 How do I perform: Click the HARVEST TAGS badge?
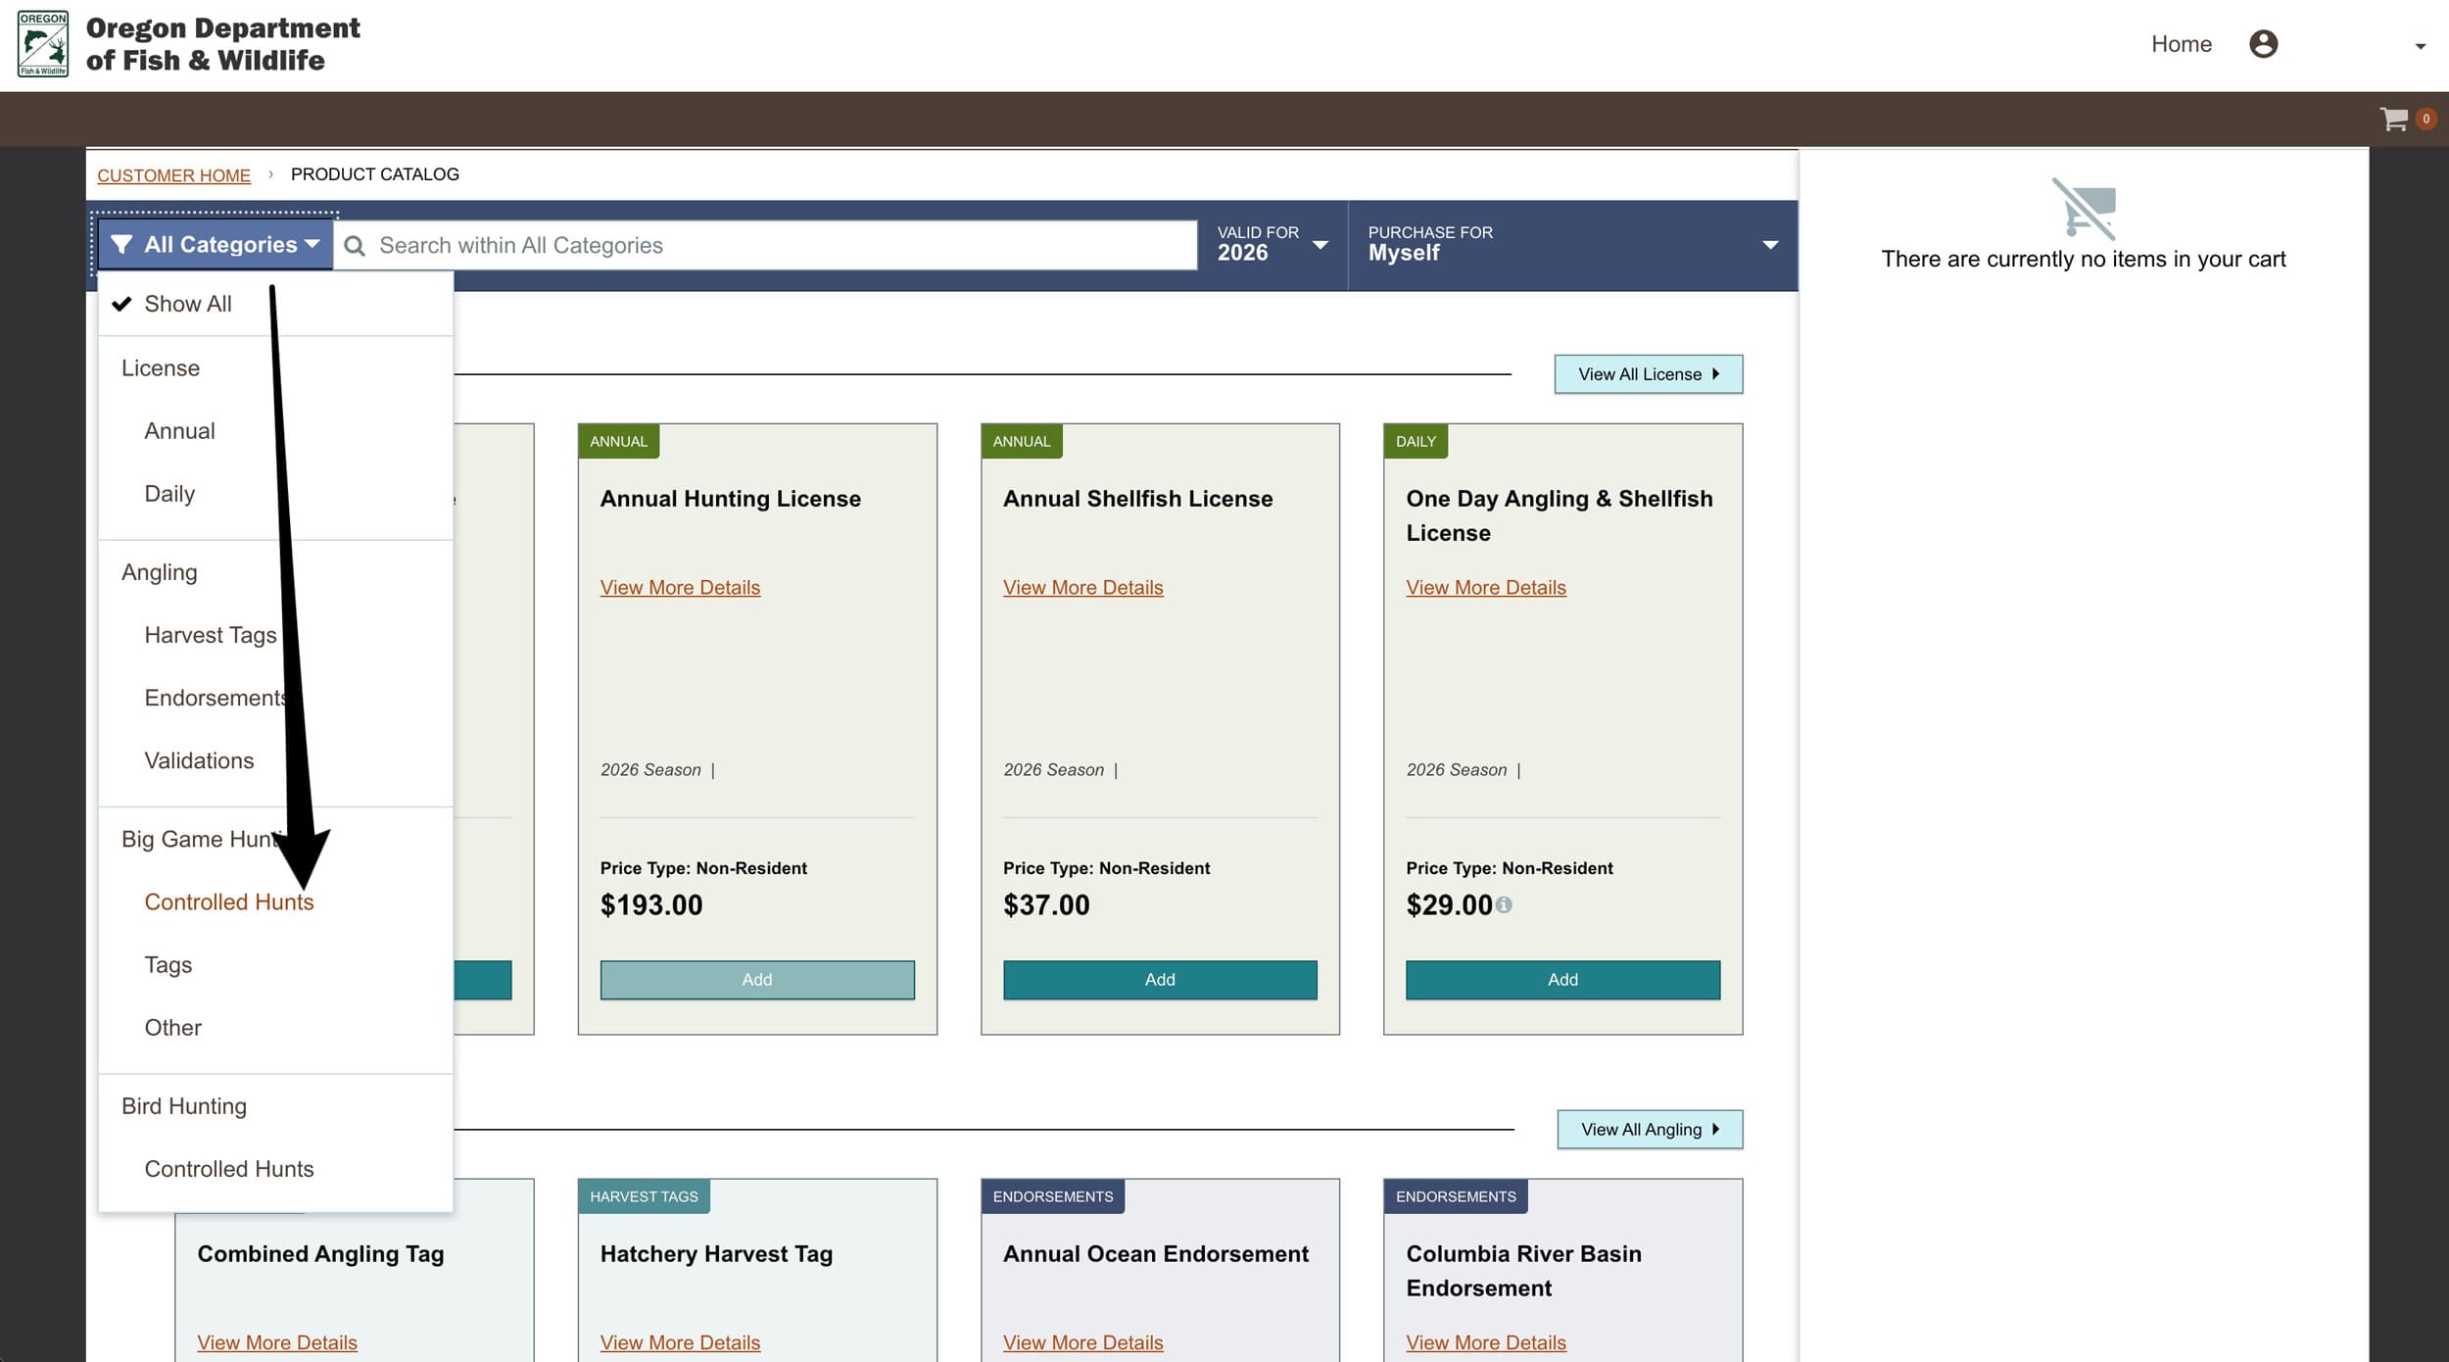point(644,1197)
